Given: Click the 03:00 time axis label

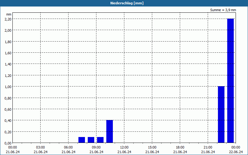Looking at the screenshot, I should [x=41, y=148].
